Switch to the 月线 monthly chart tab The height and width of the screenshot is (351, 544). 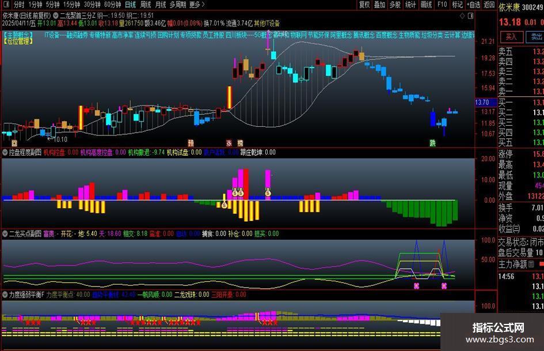pyautogui.click(x=160, y=5)
